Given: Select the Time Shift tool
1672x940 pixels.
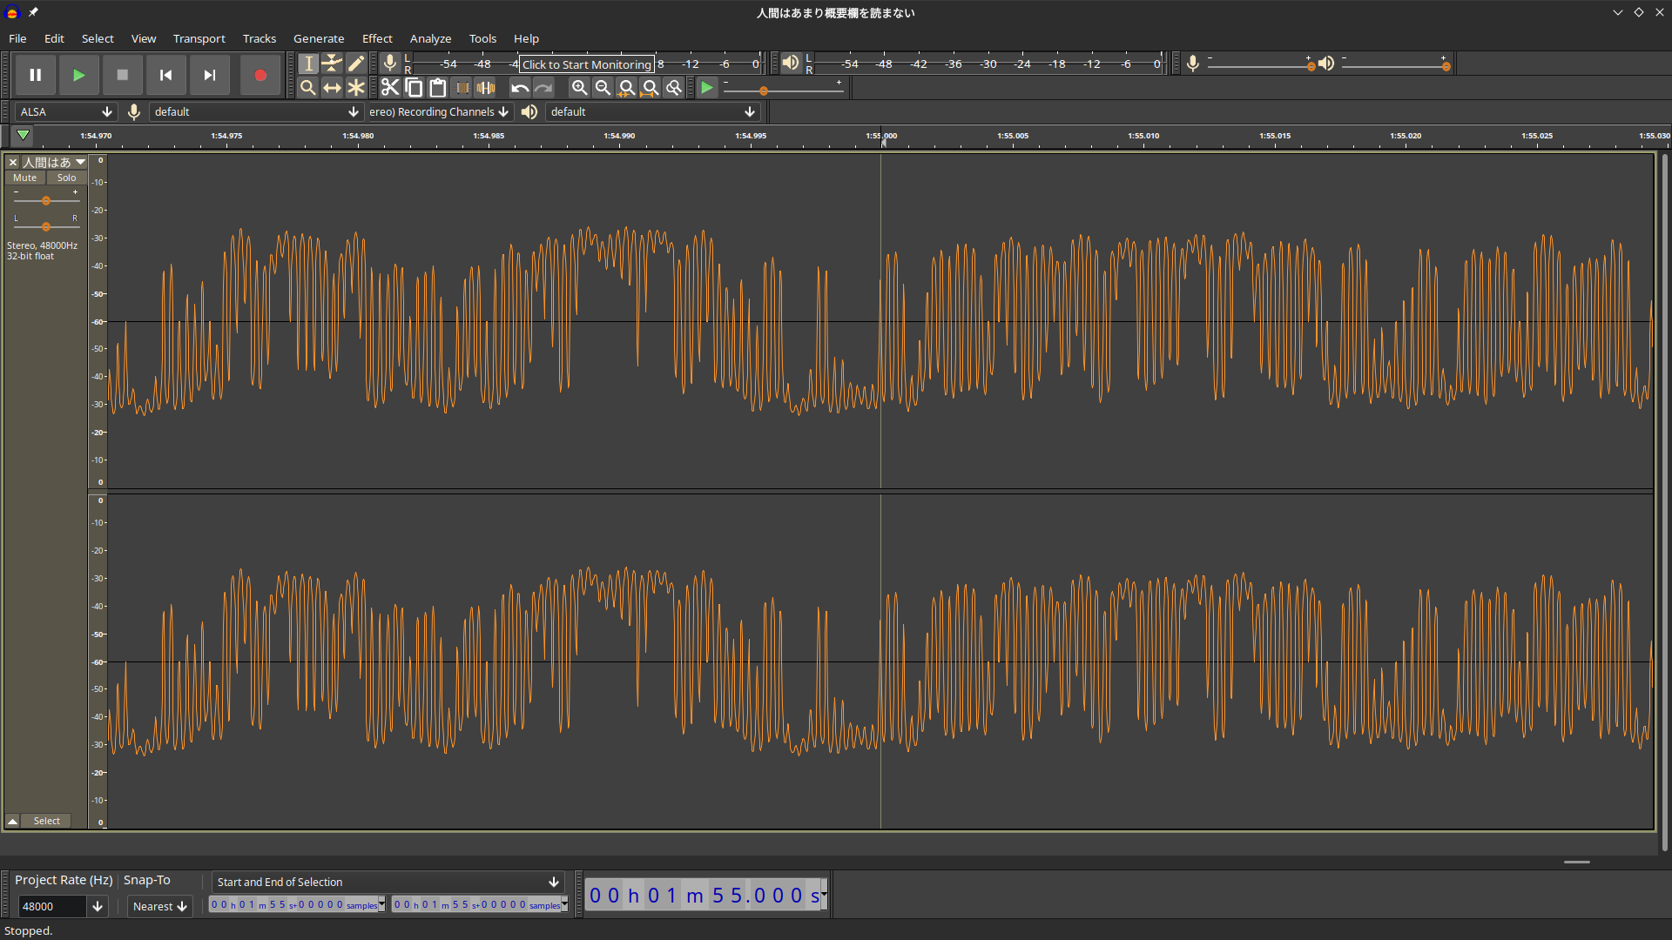Looking at the screenshot, I should tap(332, 87).
